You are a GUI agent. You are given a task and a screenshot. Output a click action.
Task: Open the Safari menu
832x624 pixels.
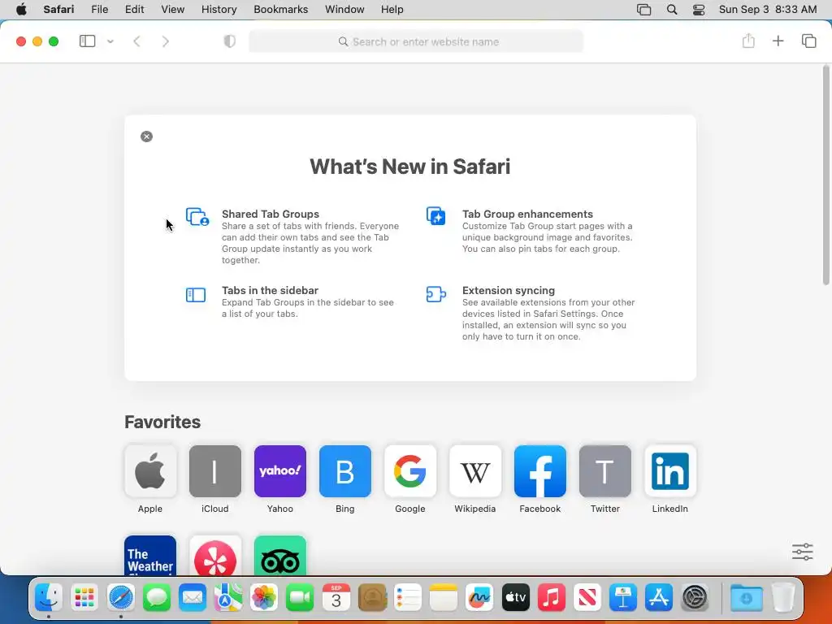coord(58,10)
